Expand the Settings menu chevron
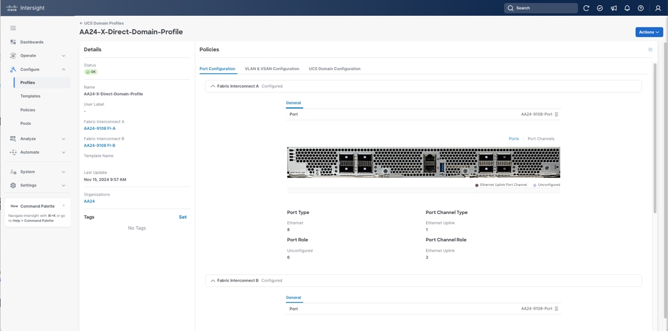Screen dimensions: 668x331 [x=63, y=185]
